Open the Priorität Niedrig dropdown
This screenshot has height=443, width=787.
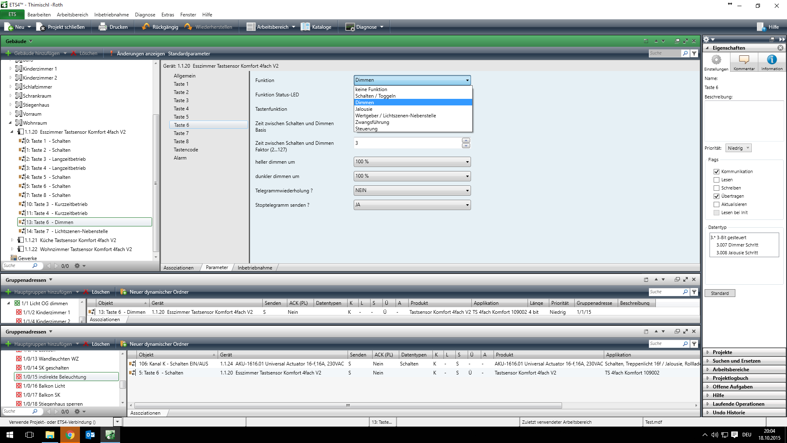(738, 148)
